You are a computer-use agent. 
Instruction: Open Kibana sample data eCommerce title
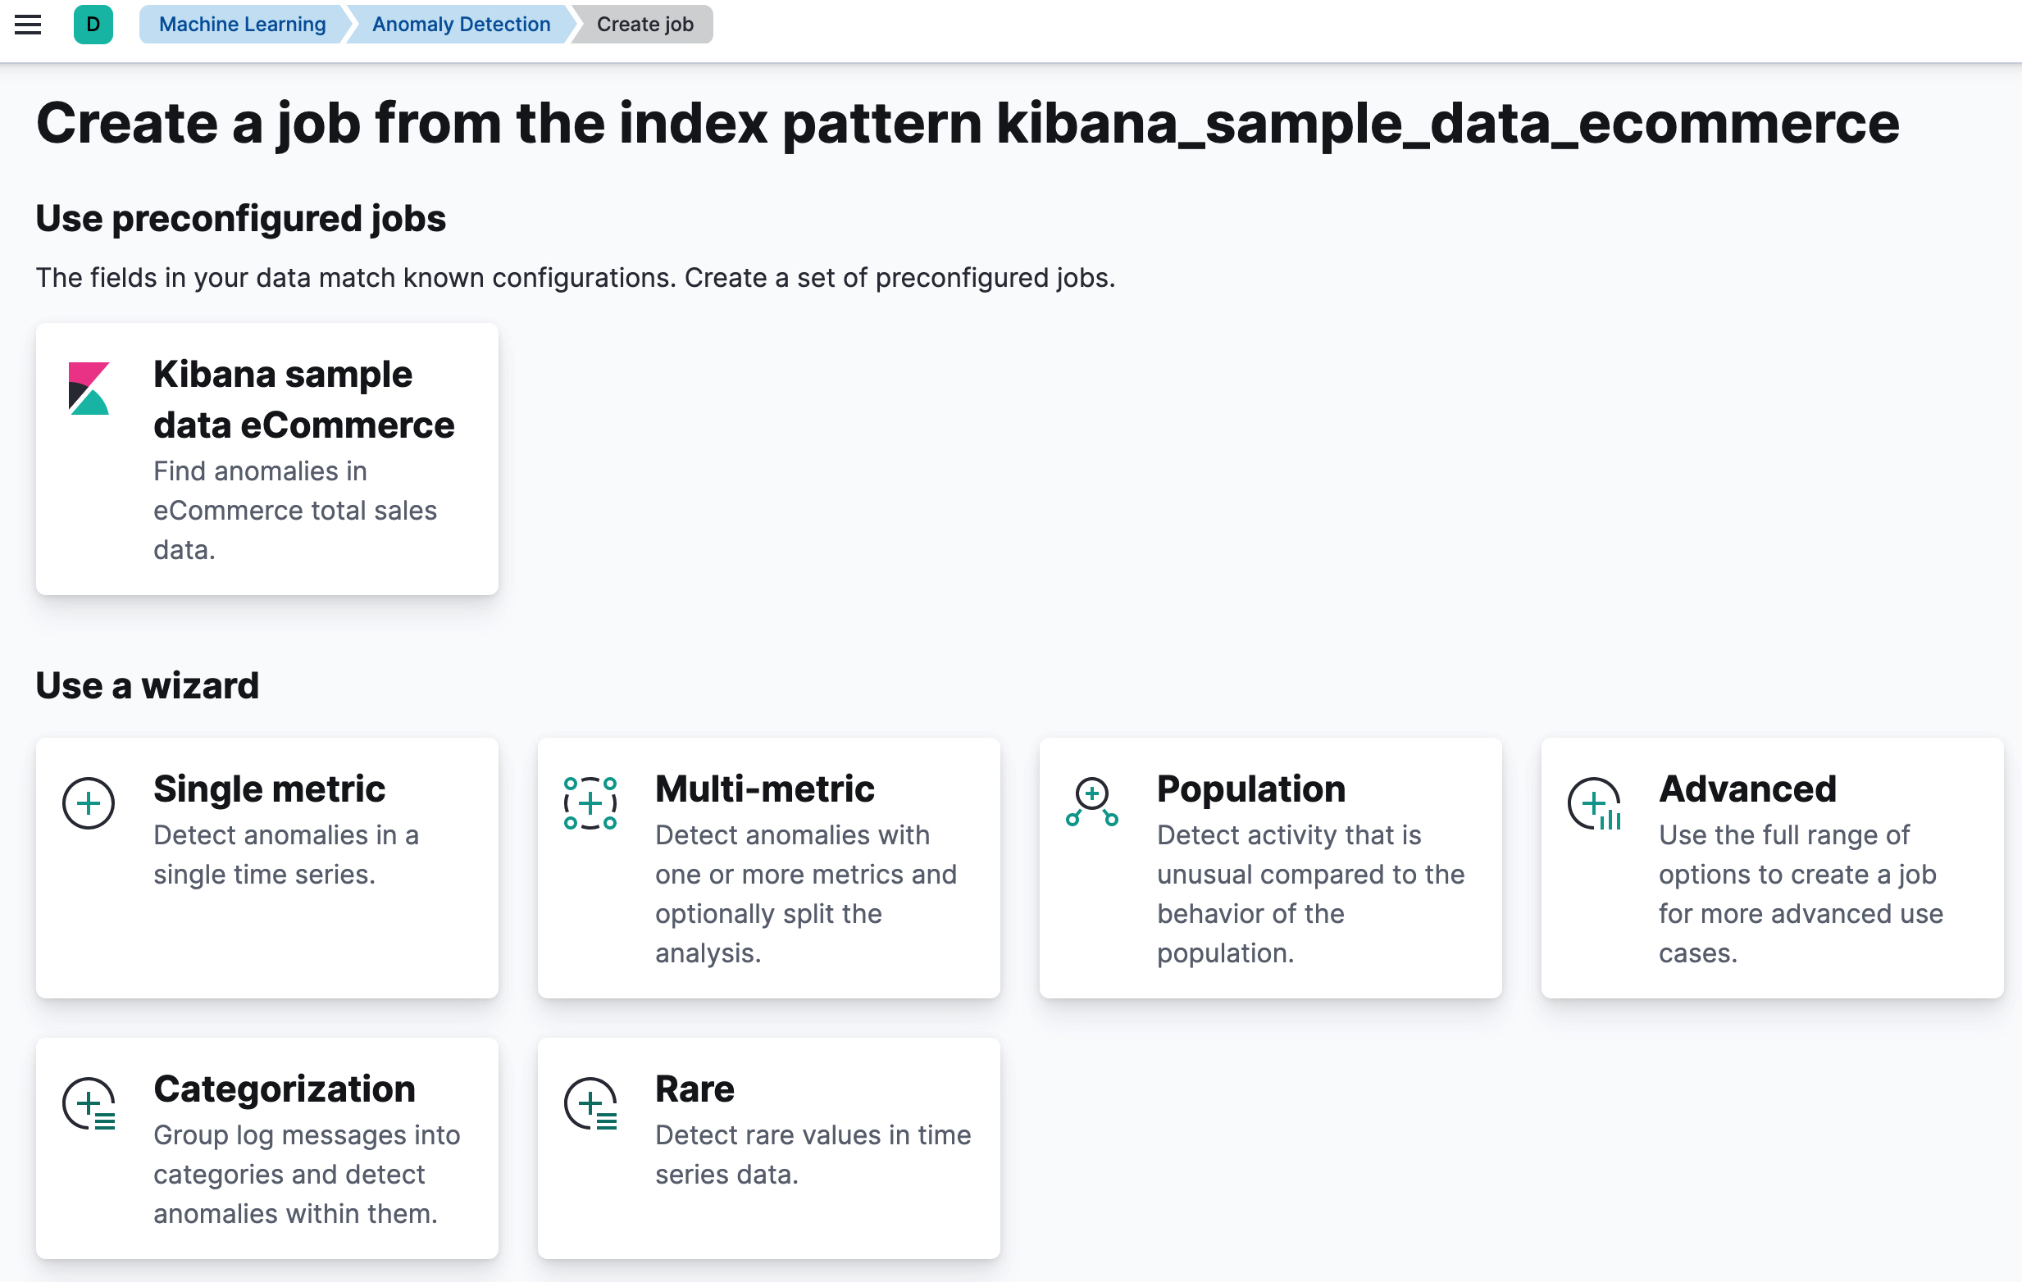pos(303,399)
